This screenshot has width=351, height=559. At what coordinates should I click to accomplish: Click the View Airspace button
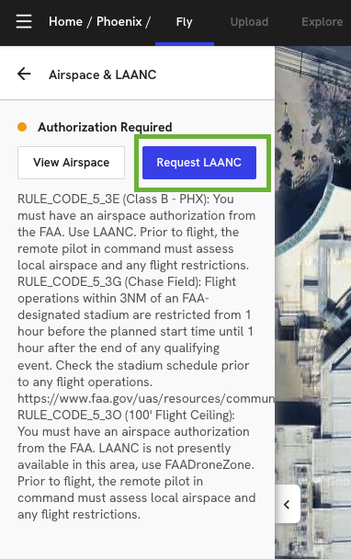click(72, 163)
